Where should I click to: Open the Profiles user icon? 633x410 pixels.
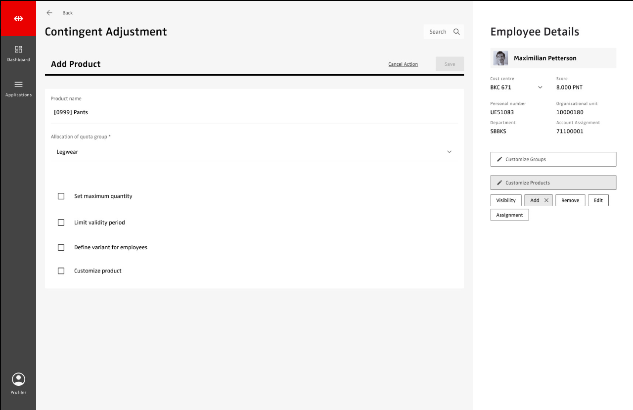click(x=18, y=379)
